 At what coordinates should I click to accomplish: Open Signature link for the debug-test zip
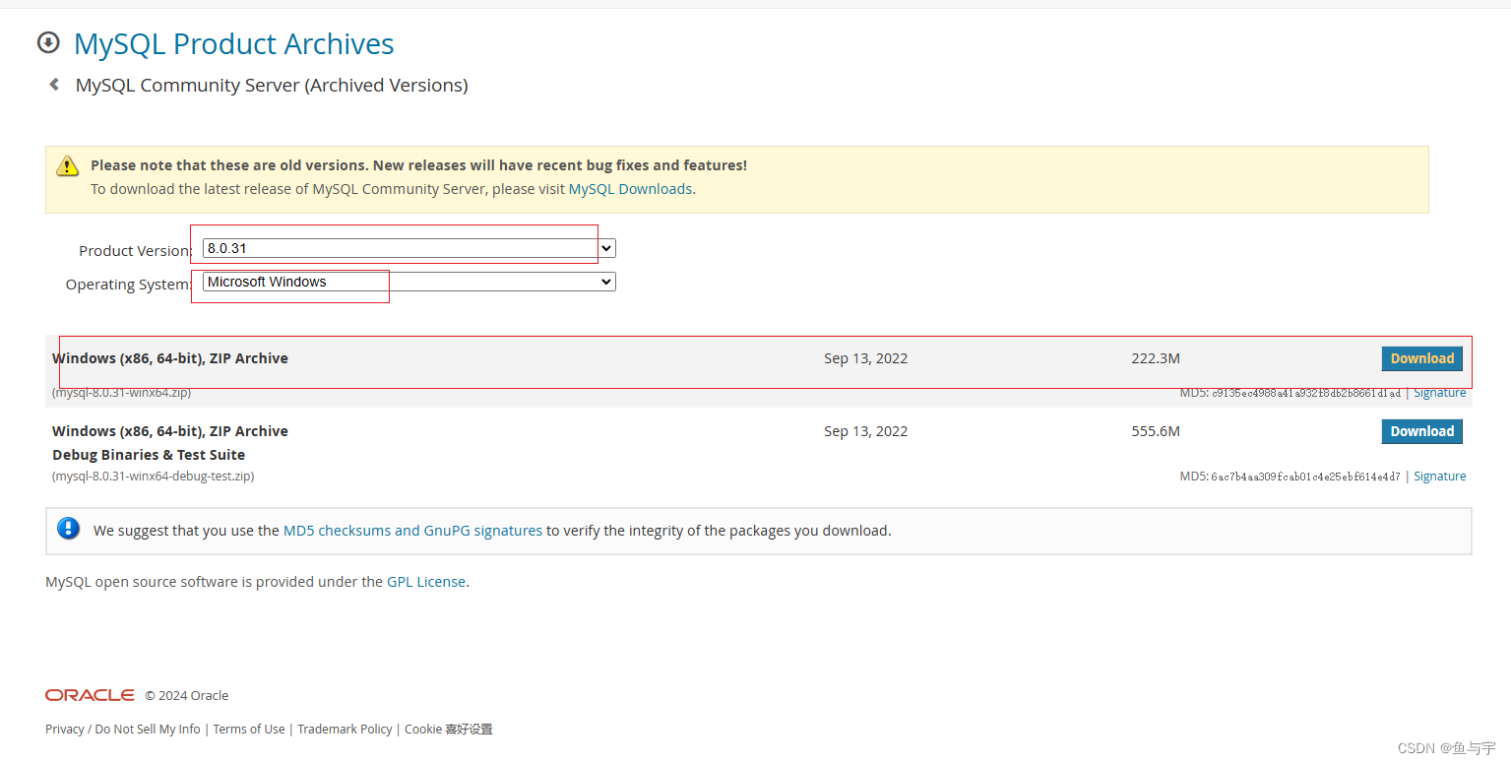tap(1439, 477)
